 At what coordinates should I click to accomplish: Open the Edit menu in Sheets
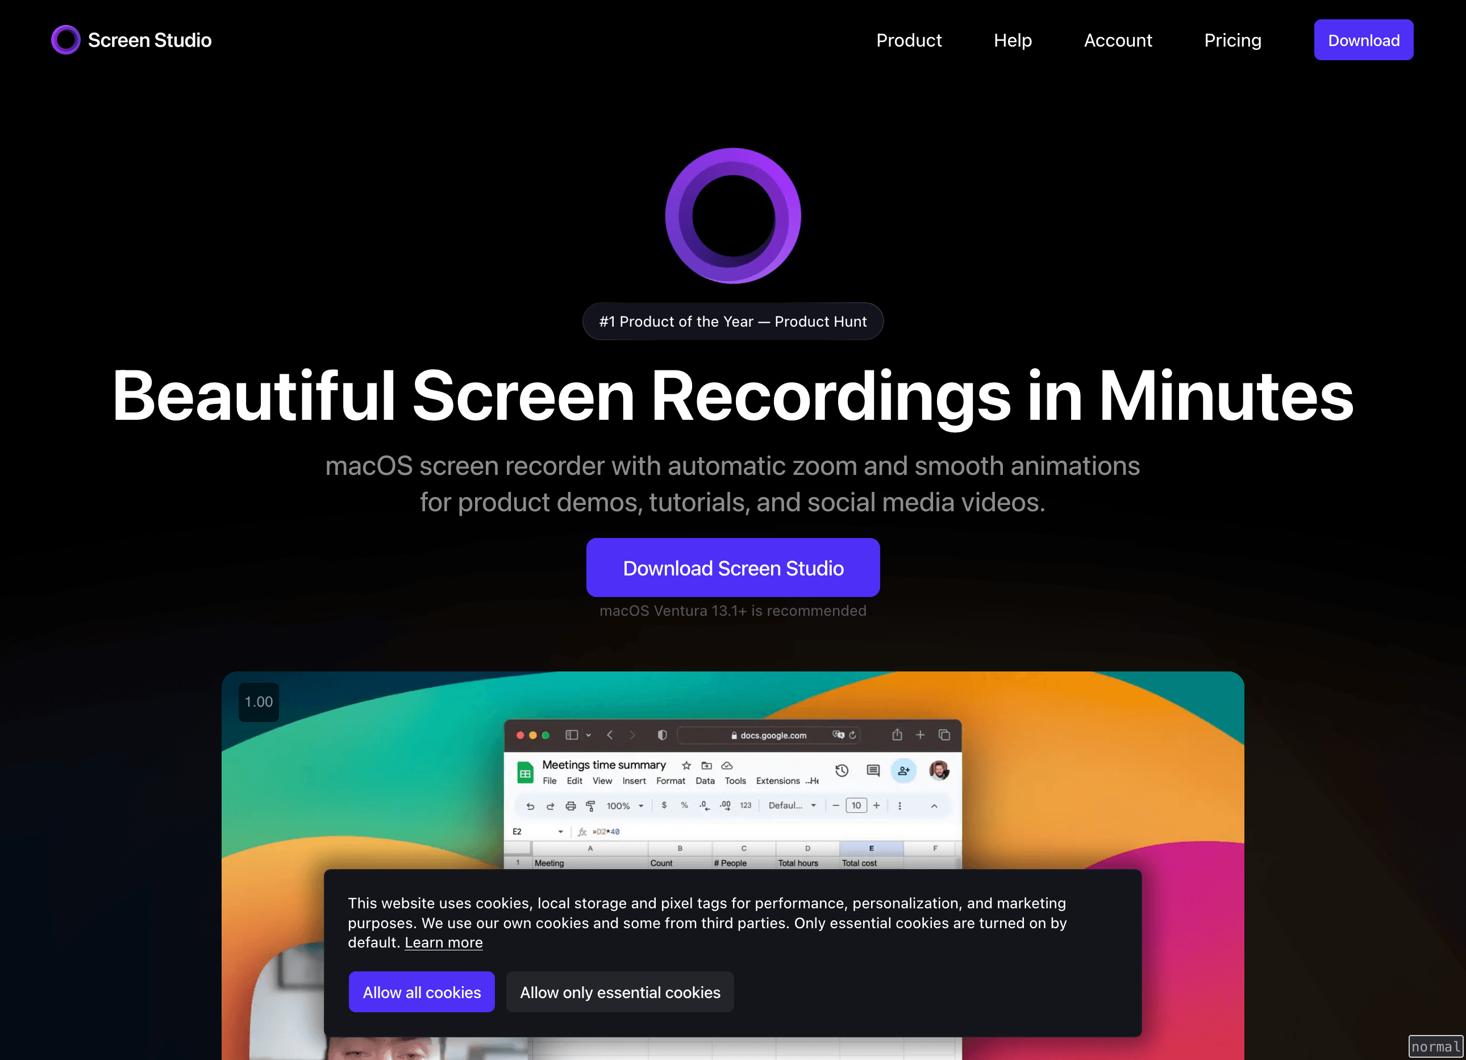pos(574,781)
